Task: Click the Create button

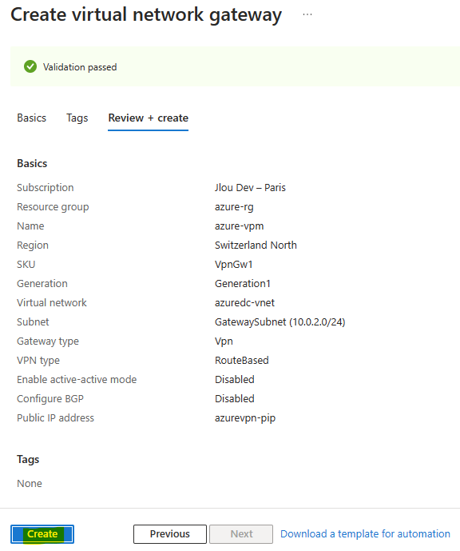Action: 42,533
